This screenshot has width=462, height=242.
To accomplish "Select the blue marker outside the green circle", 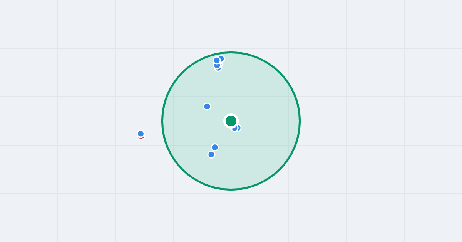I will pos(141,134).
